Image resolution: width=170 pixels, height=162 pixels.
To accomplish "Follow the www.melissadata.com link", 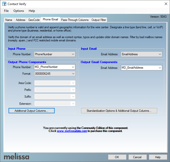I will click(x=72, y=131).
